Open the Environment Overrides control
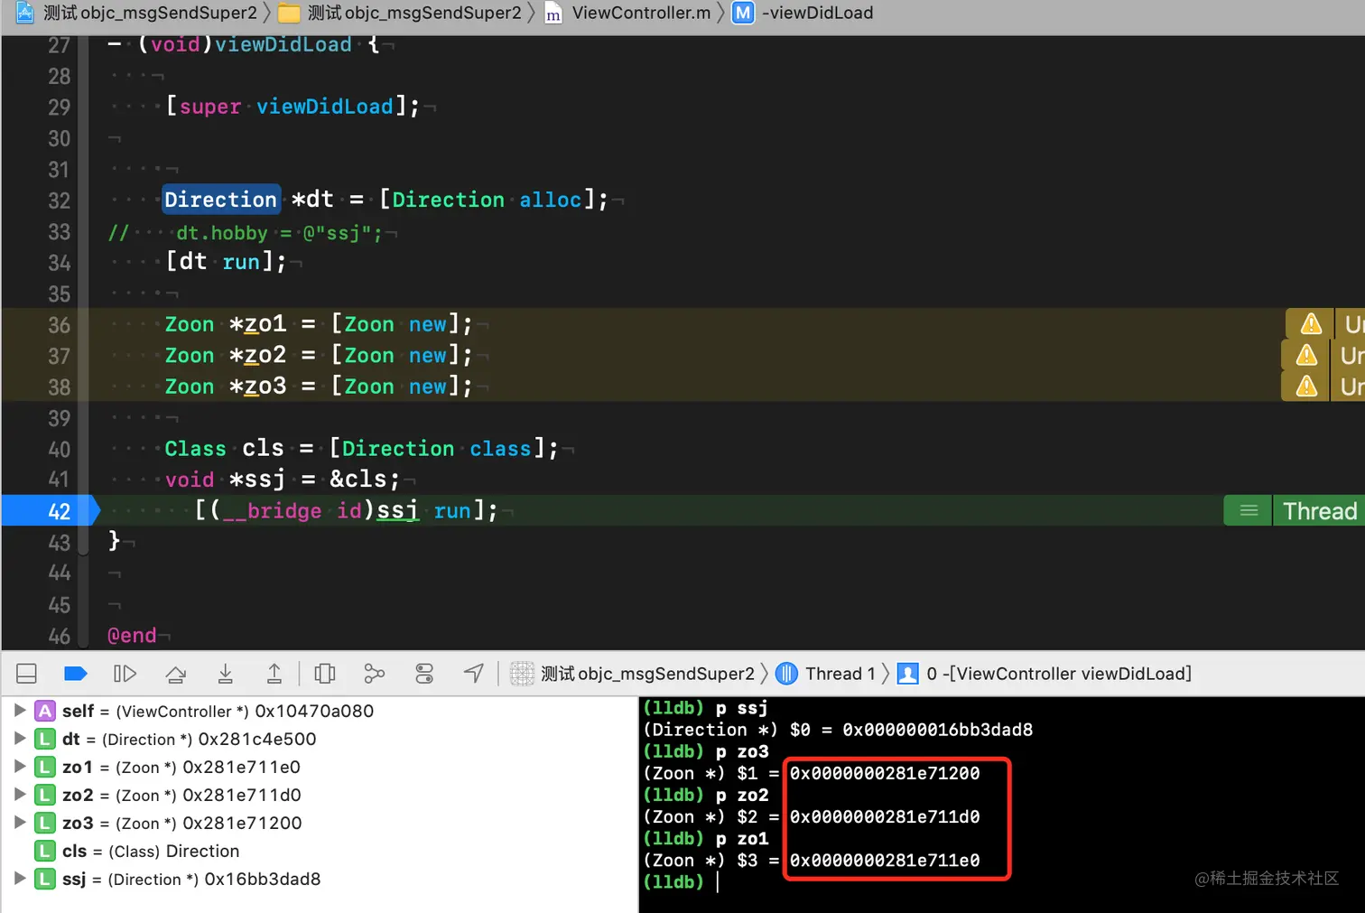This screenshot has height=913, width=1365. click(x=424, y=674)
